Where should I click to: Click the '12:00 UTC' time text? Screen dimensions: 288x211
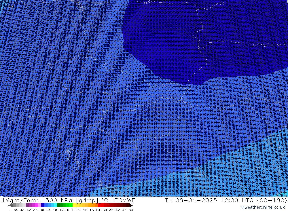[x=237, y=200]
